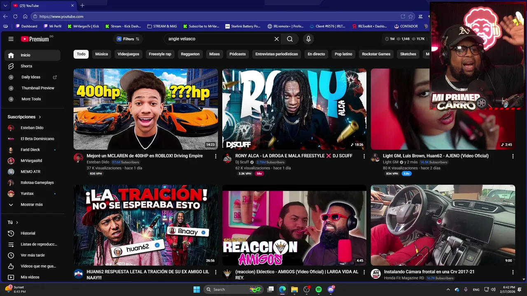Open Yunitax subscription
Image resolution: width=527 pixels, height=296 pixels.
point(33,194)
